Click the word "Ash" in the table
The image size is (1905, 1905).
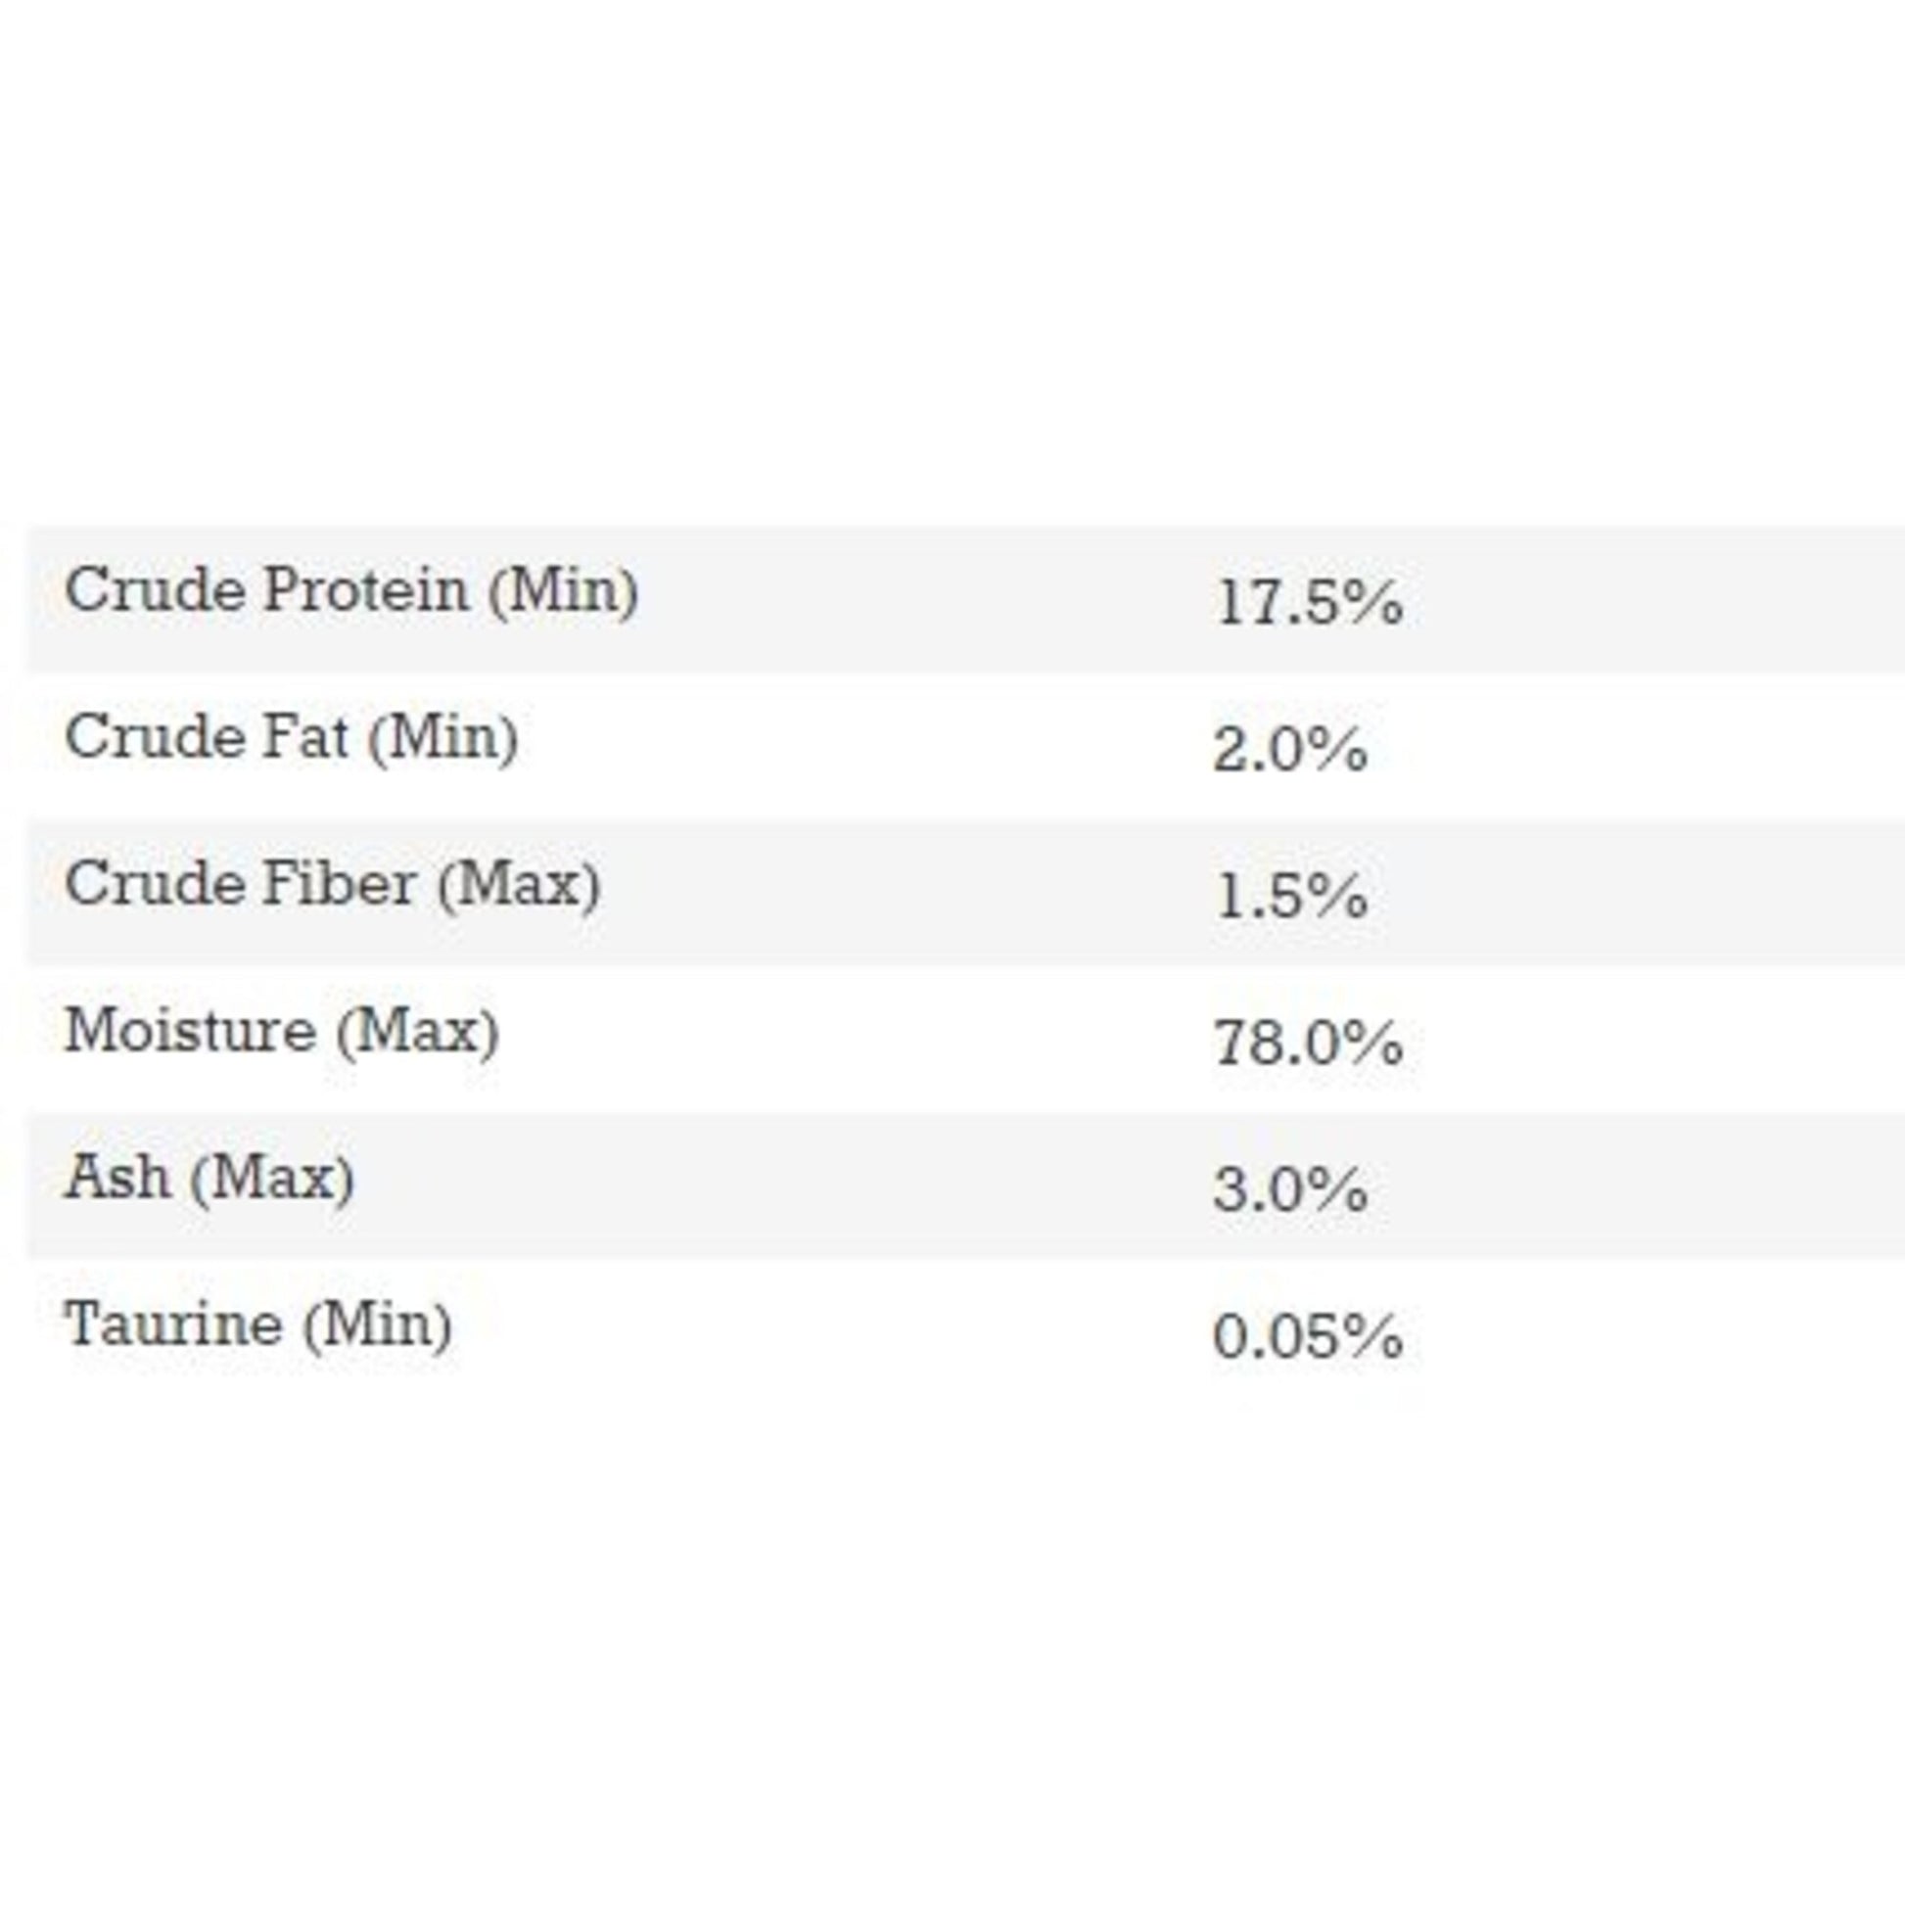pos(116,1178)
